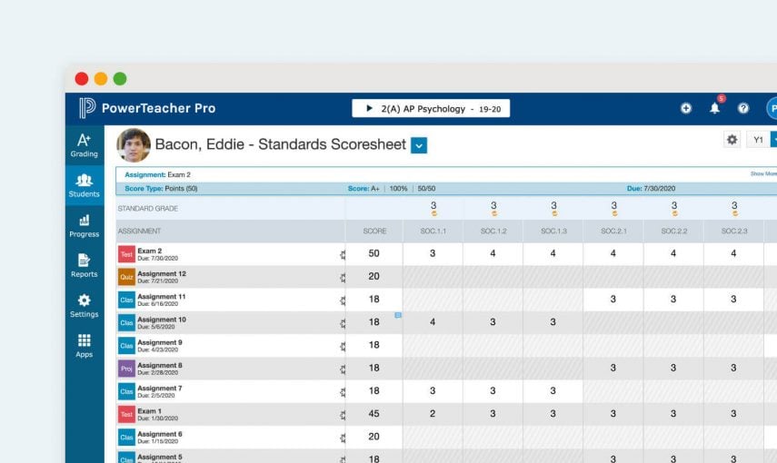The width and height of the screenshot is (777, 463).
Task: Select Exam 1 score cell 45
Action: [x=374, y=413]
